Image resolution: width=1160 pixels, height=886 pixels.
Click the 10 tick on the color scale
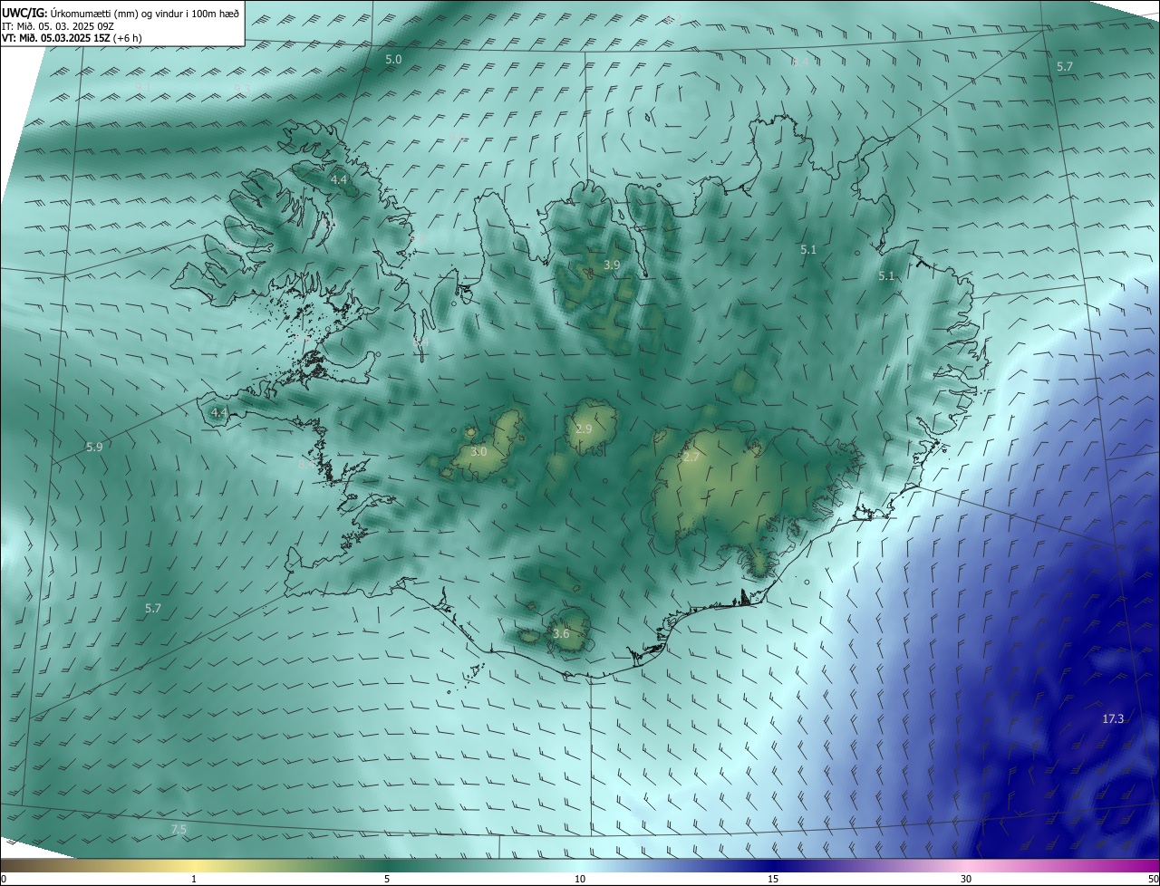click(x=580, y=879)
